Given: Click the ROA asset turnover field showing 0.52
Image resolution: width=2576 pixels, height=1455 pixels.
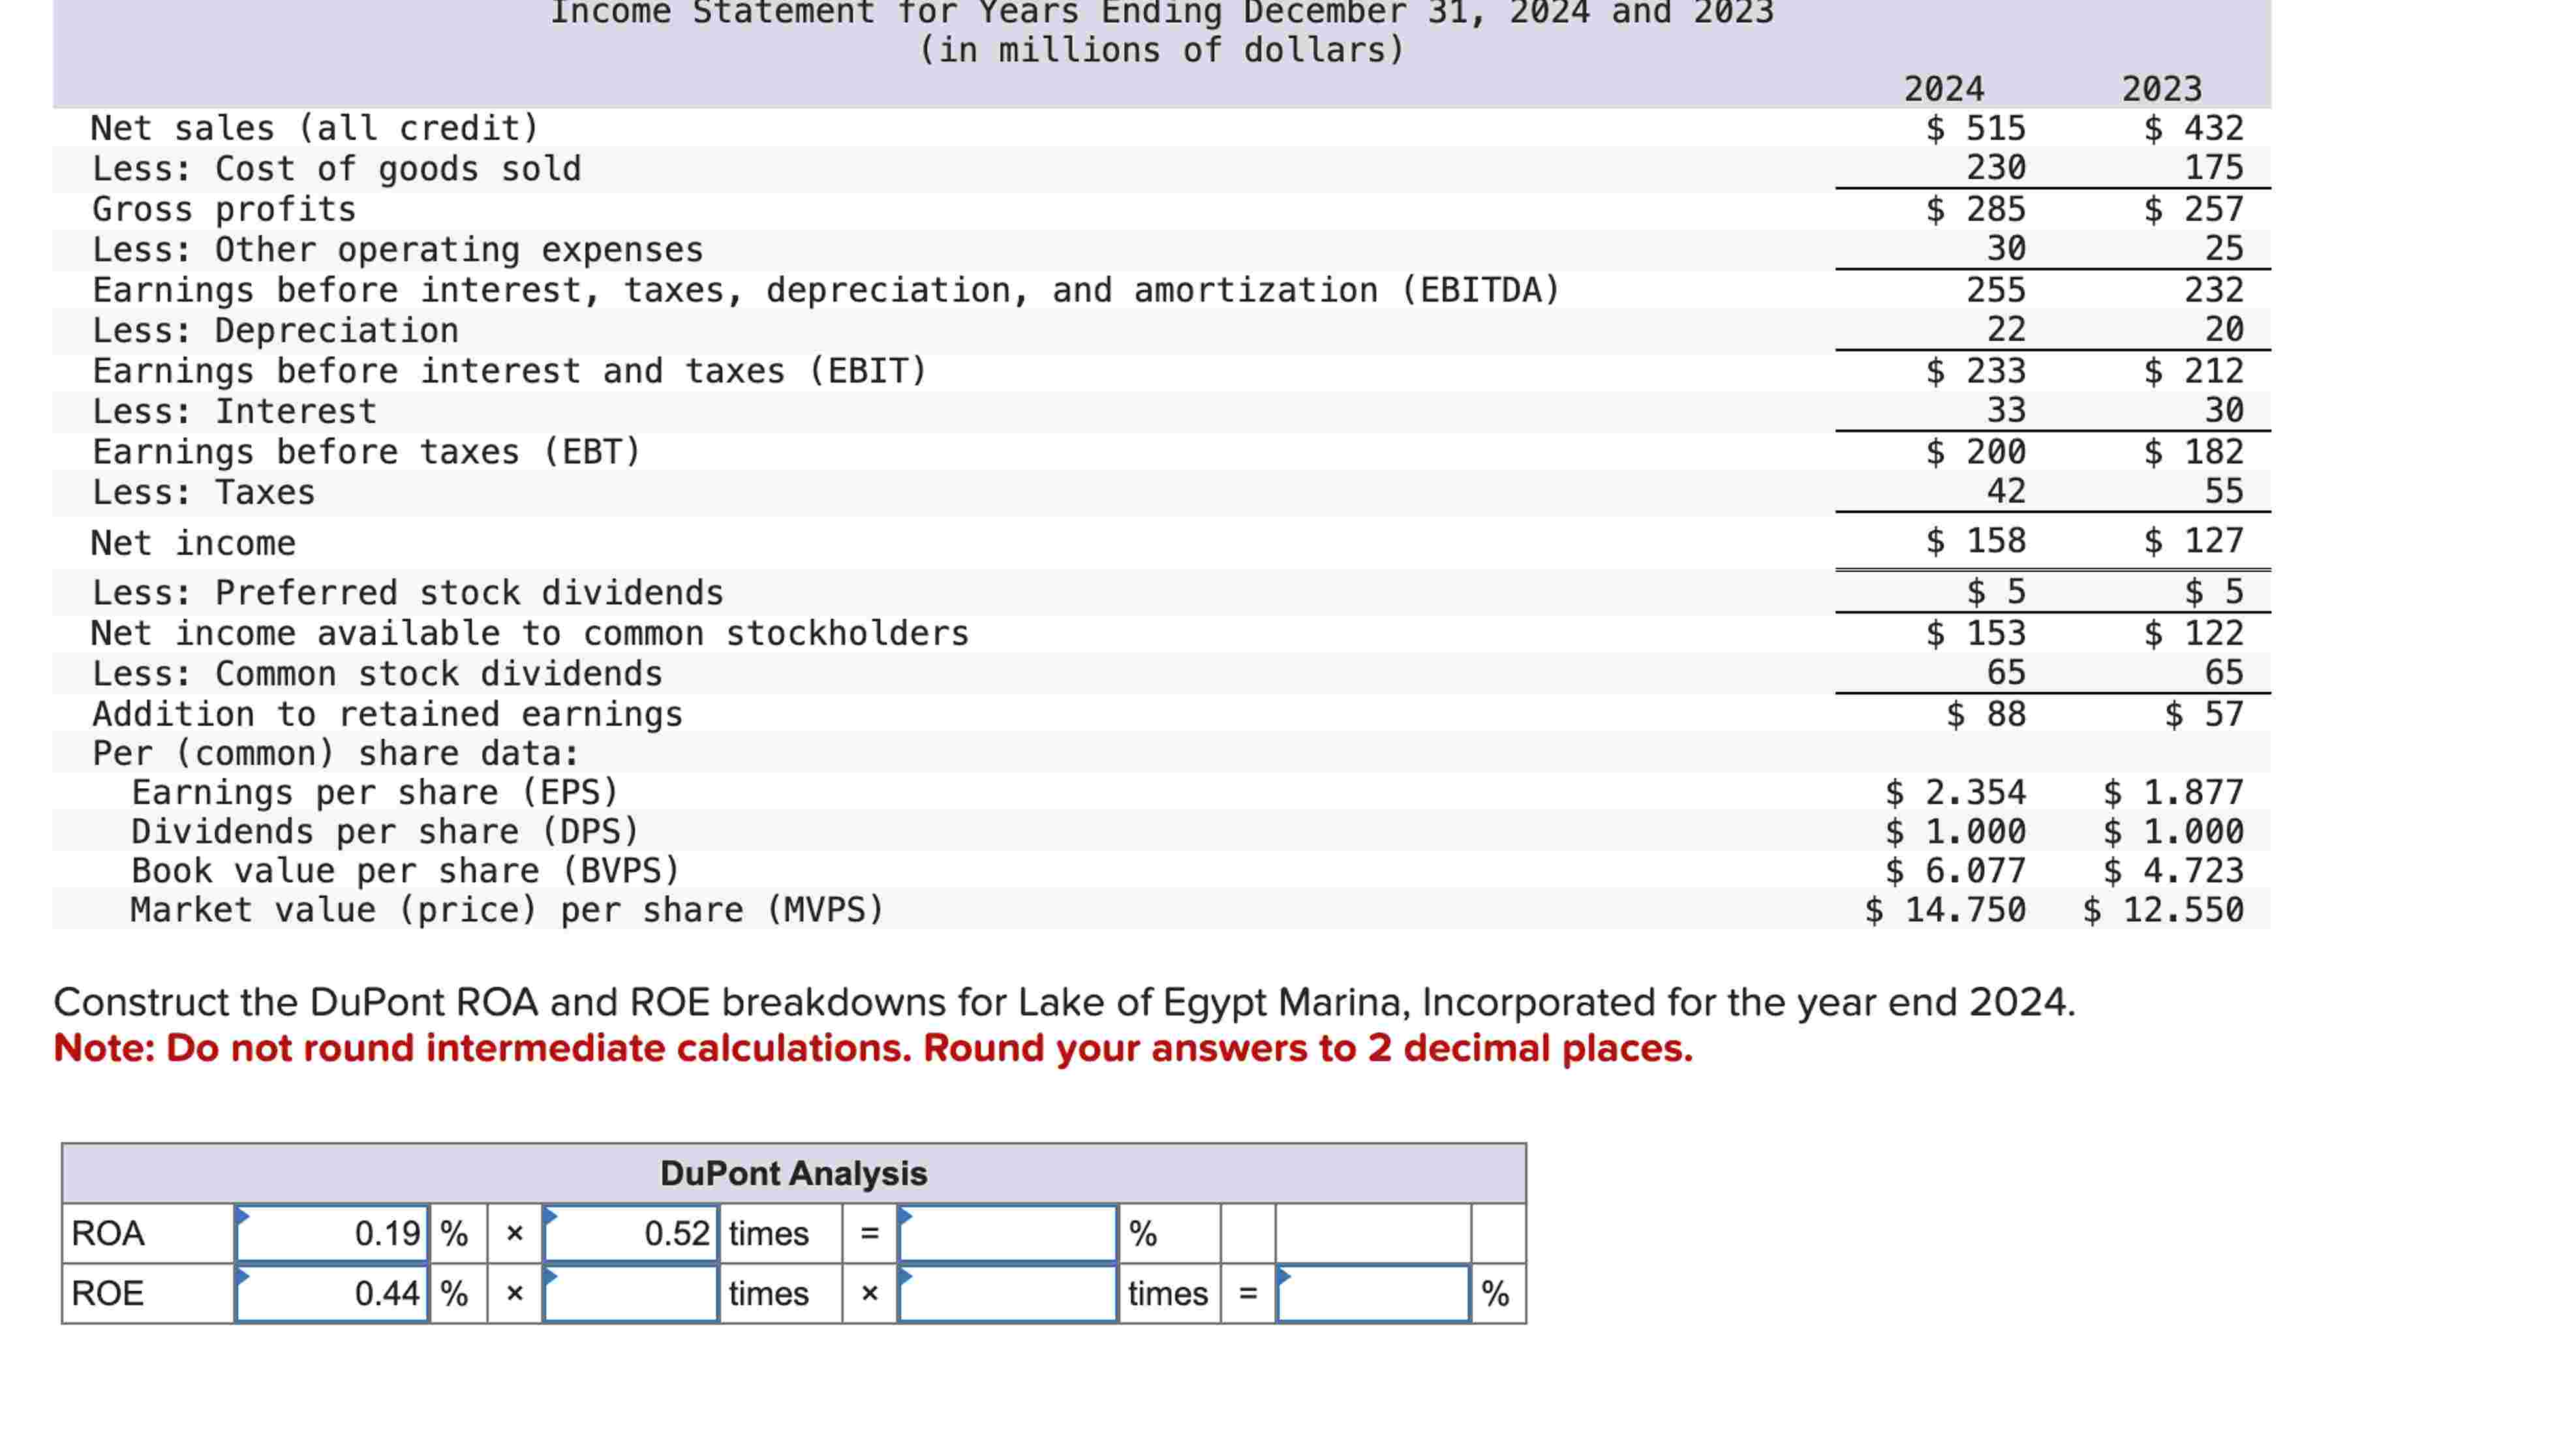Looking at the screenshot, I should point(630,1233).
